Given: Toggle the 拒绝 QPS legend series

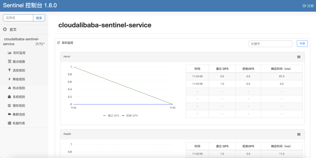Looking at the screenshot, I should click(x=130, y=116).
